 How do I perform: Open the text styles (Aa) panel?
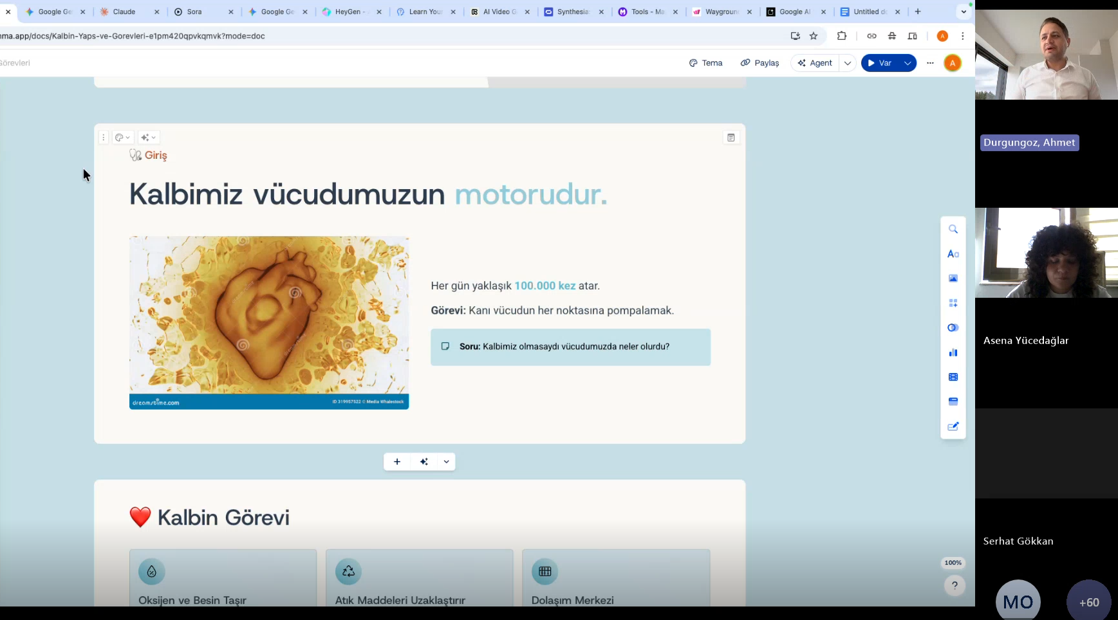[953, 254]
